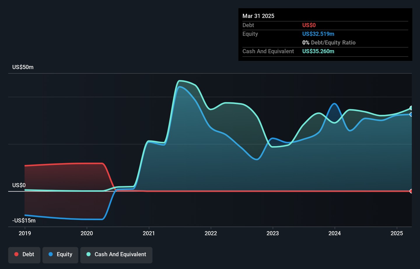Click the blue Equity legend dot
Image resolution: width=420 pixels, height=269 pixels.
[x=51, y=254]
